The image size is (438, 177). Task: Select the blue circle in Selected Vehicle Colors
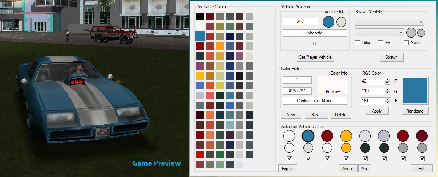point(308,136)
